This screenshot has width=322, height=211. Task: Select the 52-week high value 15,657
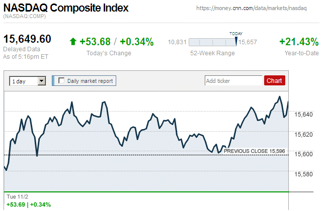[248, 42]
